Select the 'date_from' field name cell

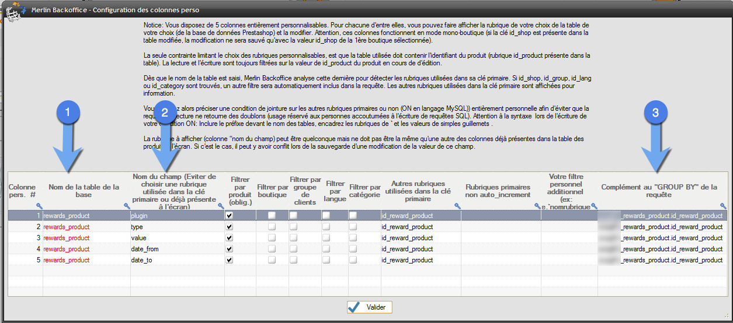(175, 249)
